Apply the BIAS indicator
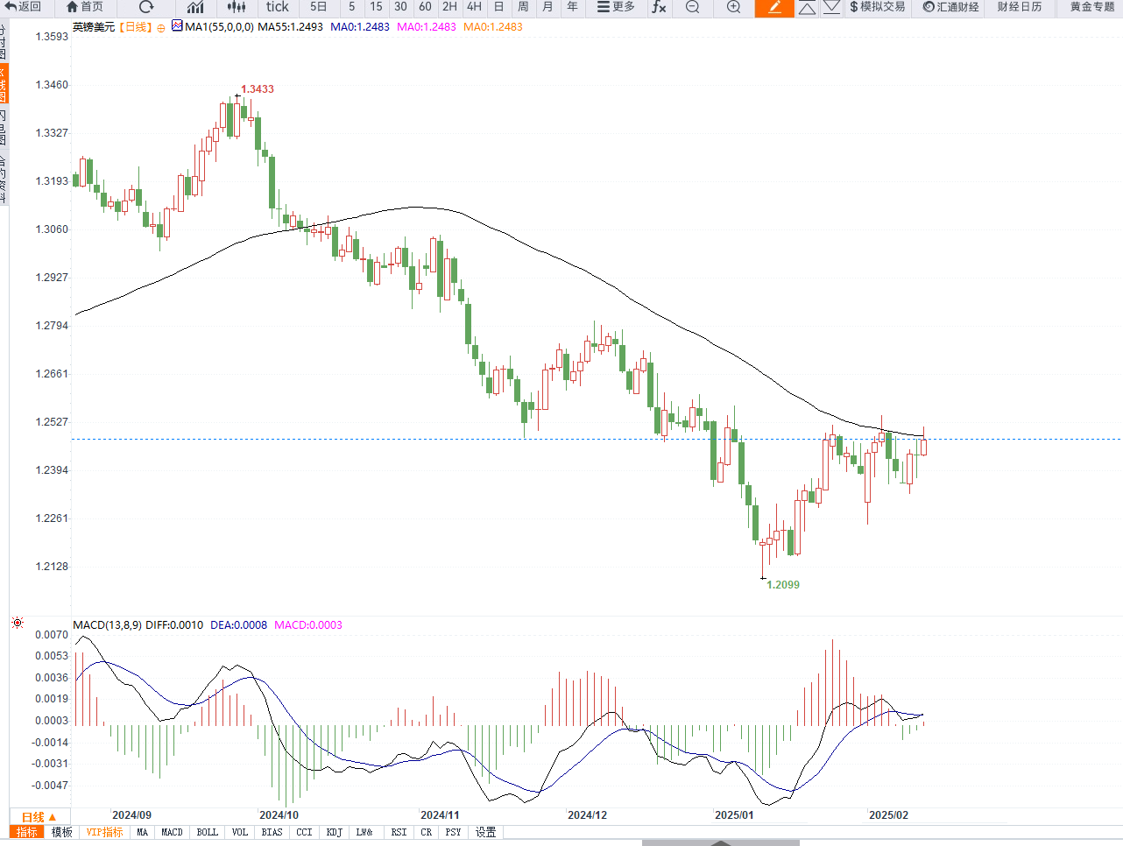The image size is (1123, 846). coord(272,832)
